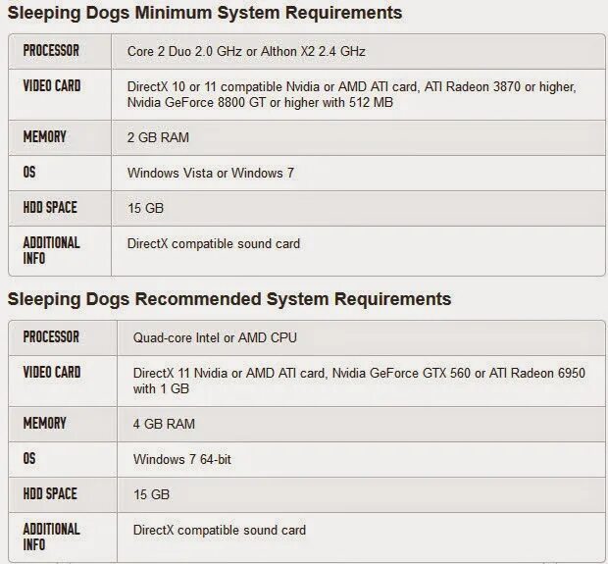
Task: Click the 'Sleeping Dogs Recommended System Requirements' heading
Action: (x=229, y=299)
